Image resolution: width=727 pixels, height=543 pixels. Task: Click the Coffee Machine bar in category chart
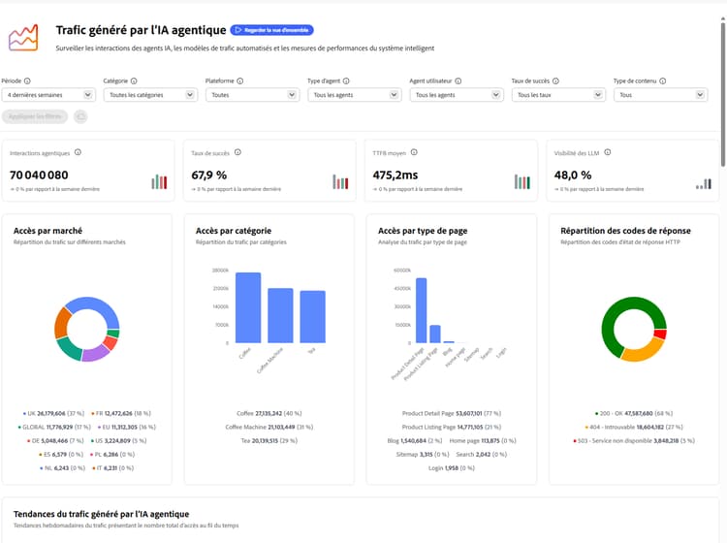click(x=280, y=316)
